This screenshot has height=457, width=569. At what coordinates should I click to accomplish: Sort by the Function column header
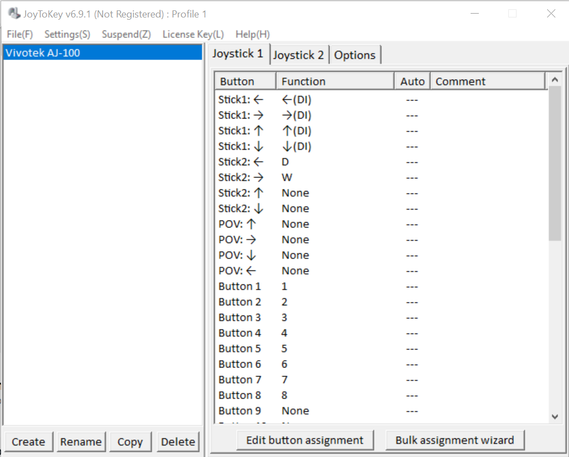click(335, 81)
